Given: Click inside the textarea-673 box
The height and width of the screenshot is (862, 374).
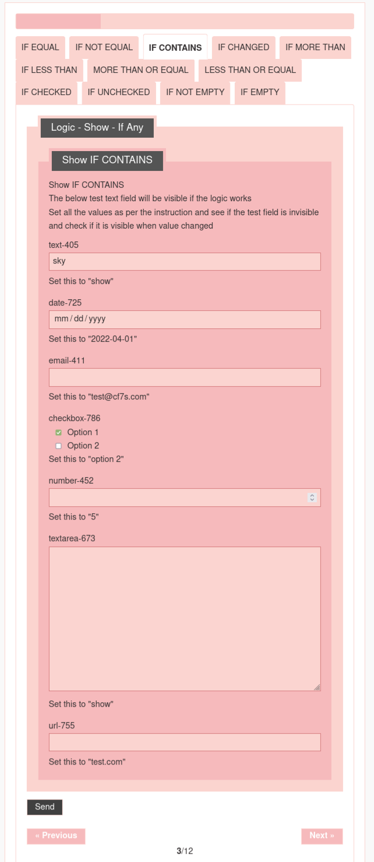Looking at the screenshot, I should (x=185, y=619).
